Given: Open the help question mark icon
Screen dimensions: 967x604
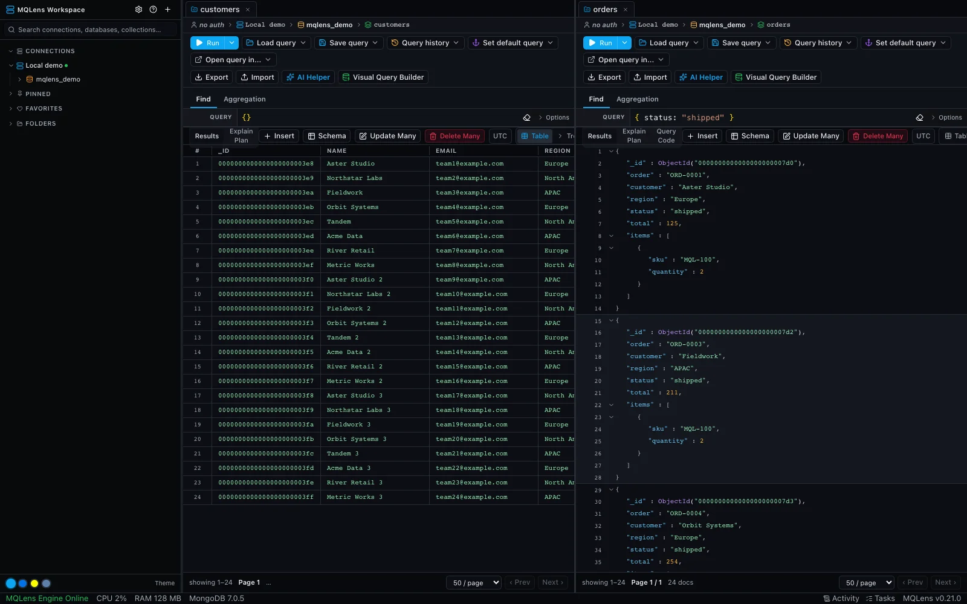Looking at the screenshot, I should [153, 10].
